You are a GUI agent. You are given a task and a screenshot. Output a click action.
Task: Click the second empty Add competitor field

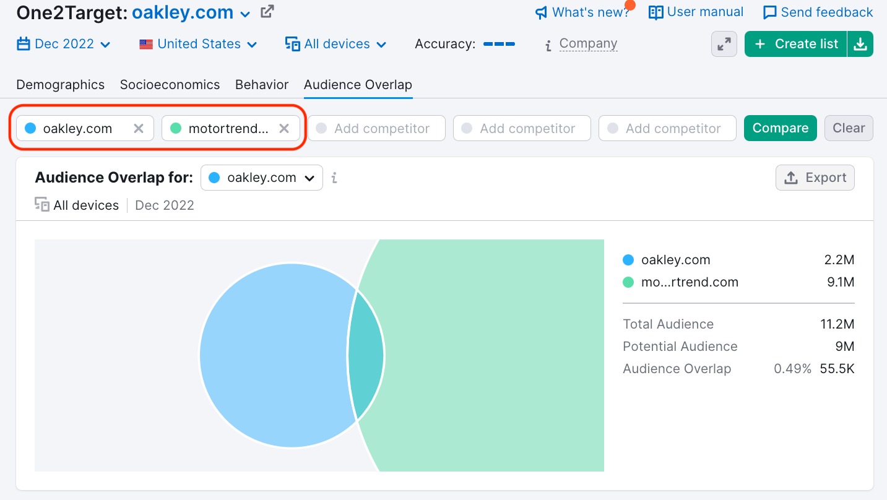point(522,128)
